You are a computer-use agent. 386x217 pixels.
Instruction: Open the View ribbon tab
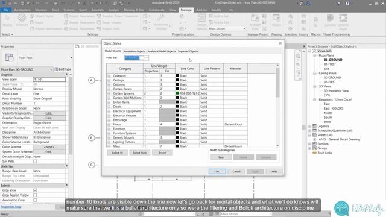pyautogui.click(x=172, y=10)
